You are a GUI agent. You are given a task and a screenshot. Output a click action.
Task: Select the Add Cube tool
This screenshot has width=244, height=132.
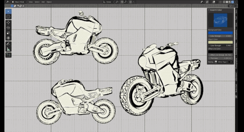coord(8,55)
